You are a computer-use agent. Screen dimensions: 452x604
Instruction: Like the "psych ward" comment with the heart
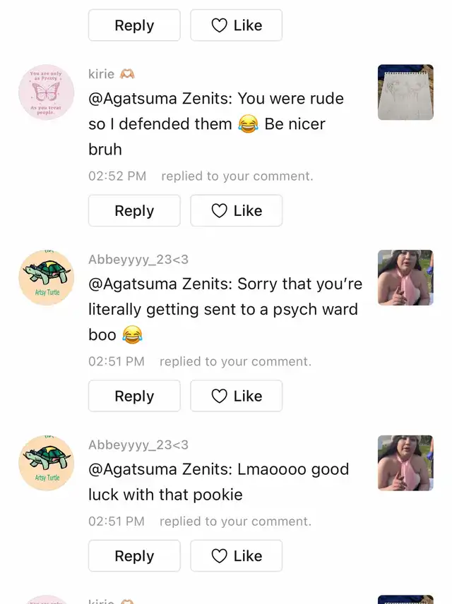pyautogui.click(x=220, y=397)
